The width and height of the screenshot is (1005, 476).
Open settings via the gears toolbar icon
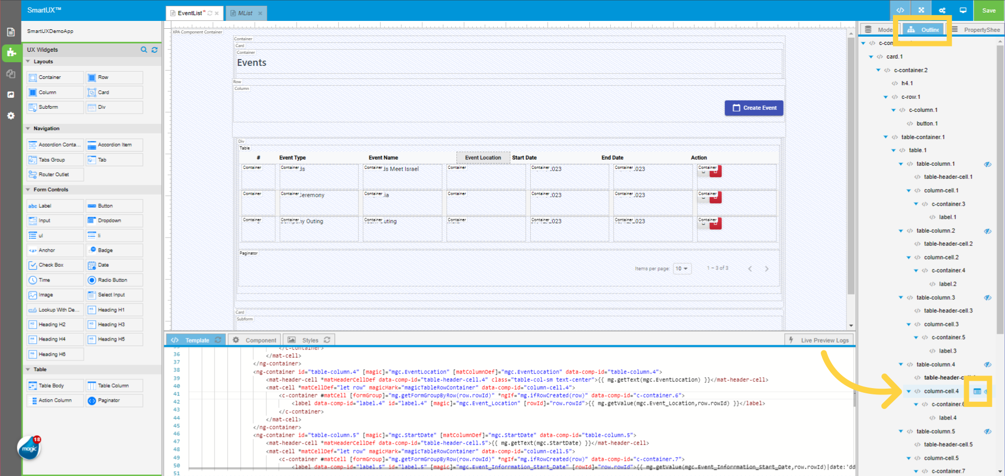tap(942, 10)
